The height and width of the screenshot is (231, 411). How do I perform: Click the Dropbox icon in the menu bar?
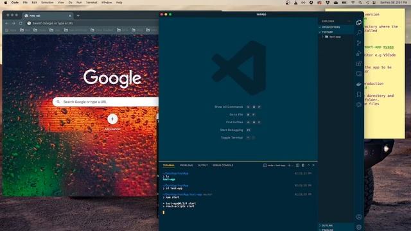(328, 3)
